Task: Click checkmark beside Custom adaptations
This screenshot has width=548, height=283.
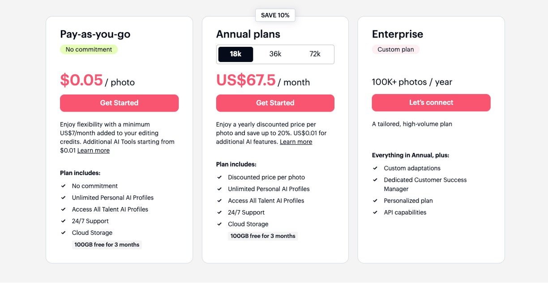Action: (375, 168)
